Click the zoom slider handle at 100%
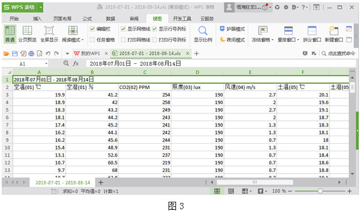This screenshot has width=363, height=215. pyautogui.click(x=320, y=191)
